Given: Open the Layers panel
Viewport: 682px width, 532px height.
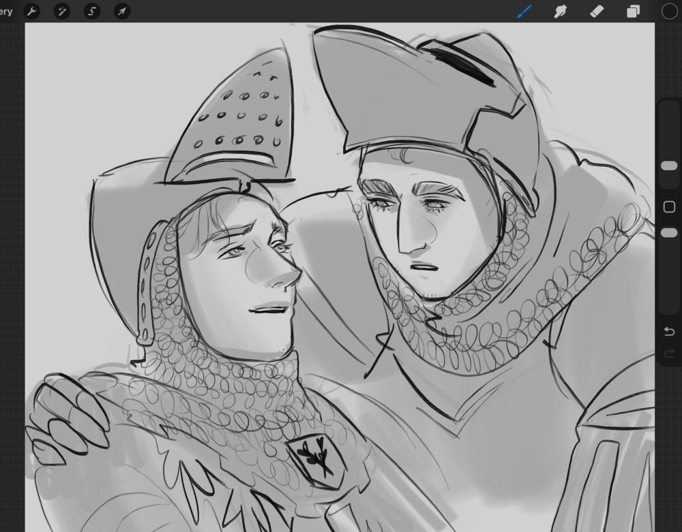Looking at the screenshot, I should click(x=633, y=12).
